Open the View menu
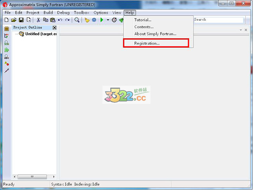253x190 pixels. click(x=117, y=13)
